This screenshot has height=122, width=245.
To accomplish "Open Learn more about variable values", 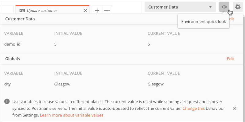I will click(x=72, y=115).
